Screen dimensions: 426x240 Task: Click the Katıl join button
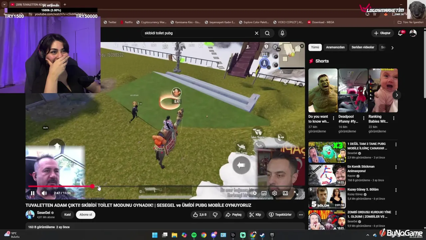coord(68,215)
